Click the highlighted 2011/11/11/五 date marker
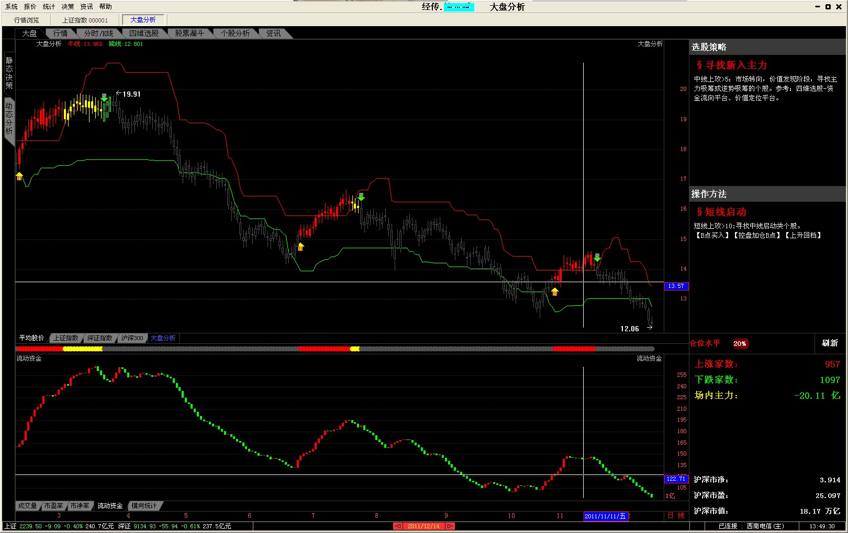The image size is (848, 533). coord(606,516)
